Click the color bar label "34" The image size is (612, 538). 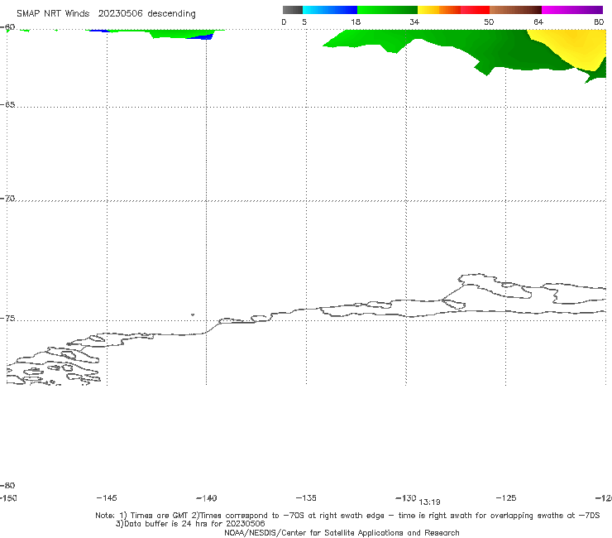(414, 22)
